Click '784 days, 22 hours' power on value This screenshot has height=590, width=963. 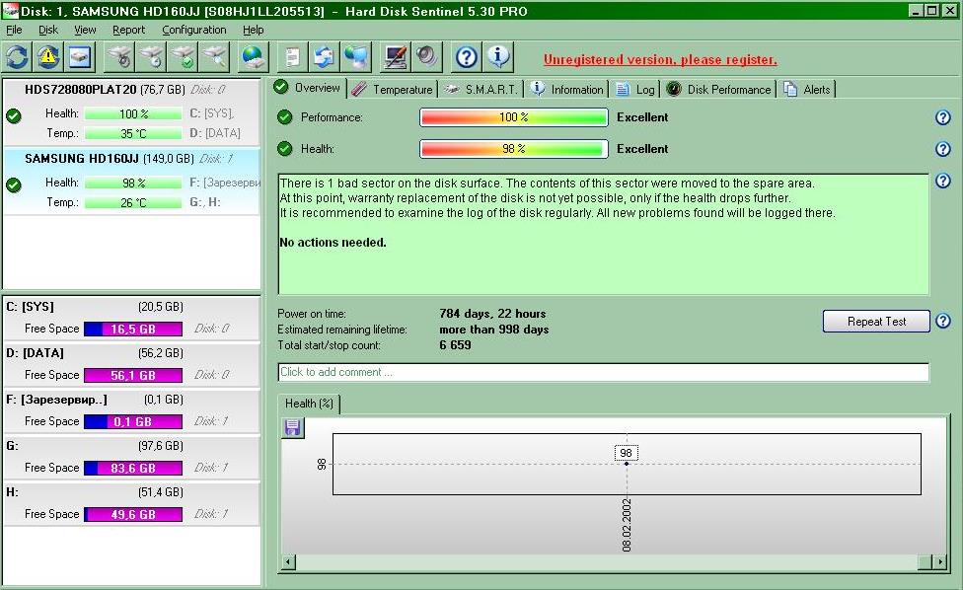(492, 314)
